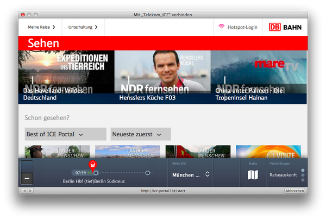Screen dimensions: 326x220
Task: Collapse the journey bar with minus button
Action: point(27,178)
